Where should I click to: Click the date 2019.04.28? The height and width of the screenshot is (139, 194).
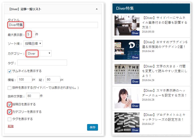[x=148, y=100]
